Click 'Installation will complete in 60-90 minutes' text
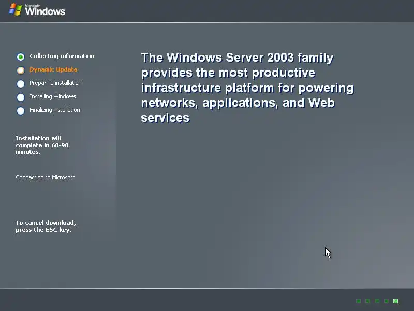This screenshot has width=414, height=311. (x=42, y=145)
